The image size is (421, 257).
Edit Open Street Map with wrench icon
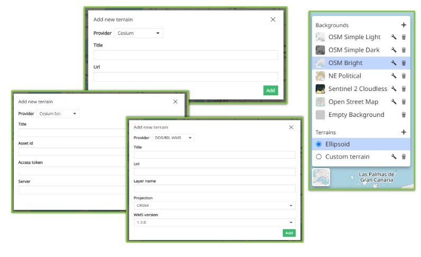(393, 102)
